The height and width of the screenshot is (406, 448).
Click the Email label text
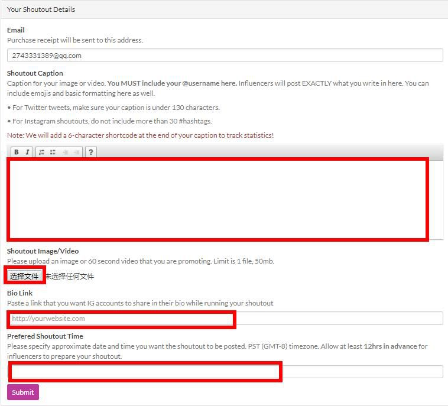point(16,30)
